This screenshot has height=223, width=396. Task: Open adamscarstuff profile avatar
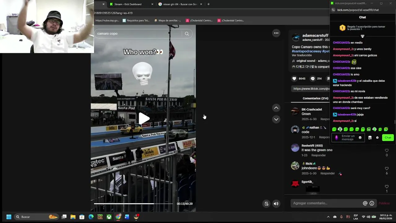point(296,37)
